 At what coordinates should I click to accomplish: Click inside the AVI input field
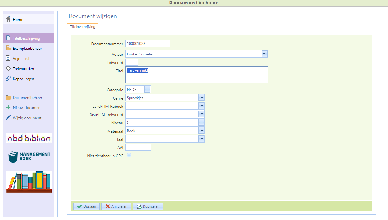(138, 147)
